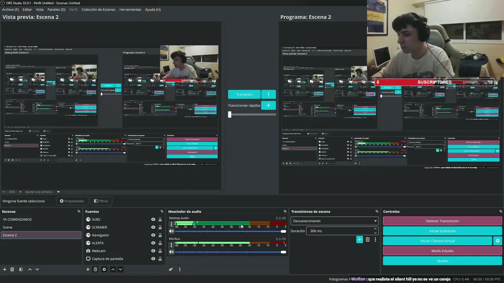
Task: Delete selected scene with the Escenas trash icon
Action: tap(12, 269)
